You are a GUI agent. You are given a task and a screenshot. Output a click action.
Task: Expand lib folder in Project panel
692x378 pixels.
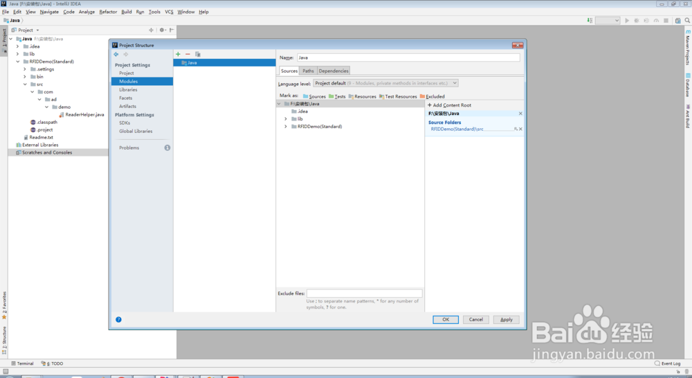[x=18, y=54]
